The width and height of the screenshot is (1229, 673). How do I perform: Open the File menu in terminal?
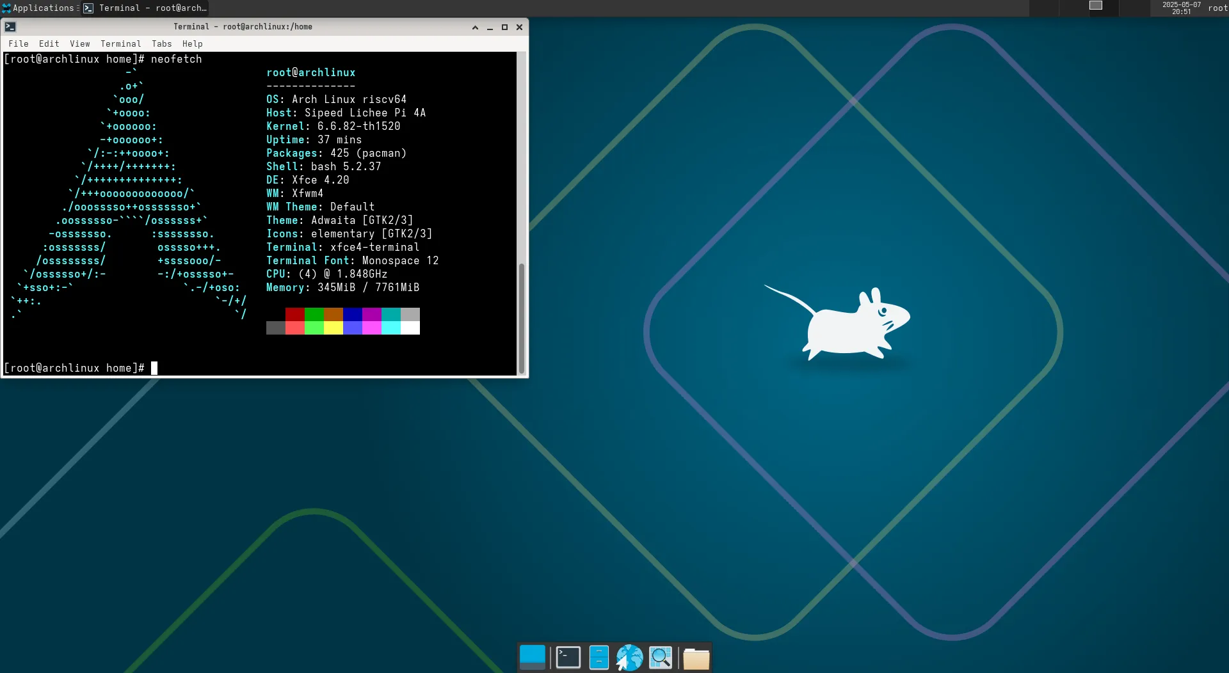[18, 44]
